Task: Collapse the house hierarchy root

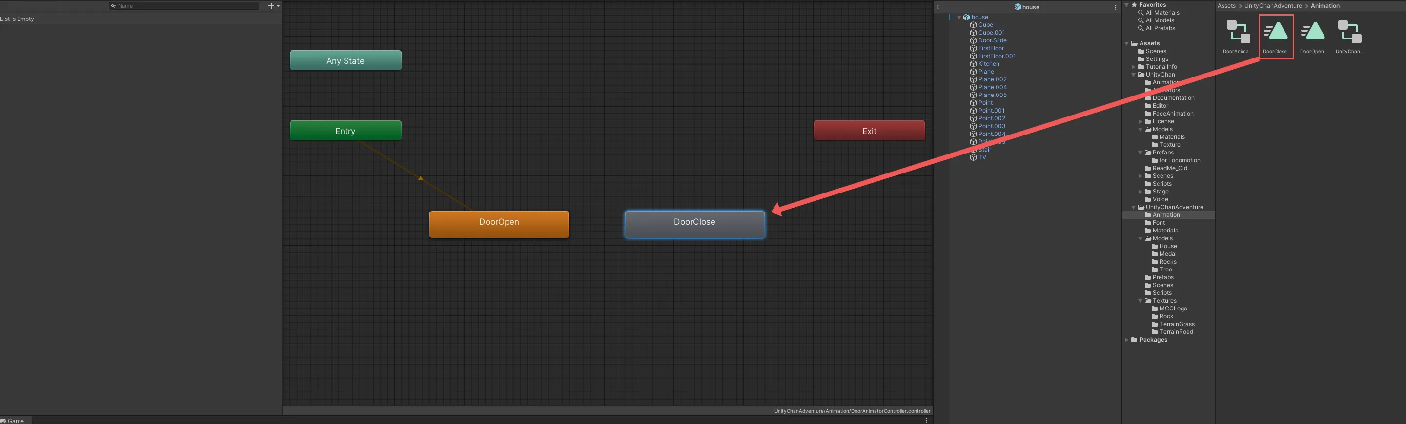Action: click(959, 18)
